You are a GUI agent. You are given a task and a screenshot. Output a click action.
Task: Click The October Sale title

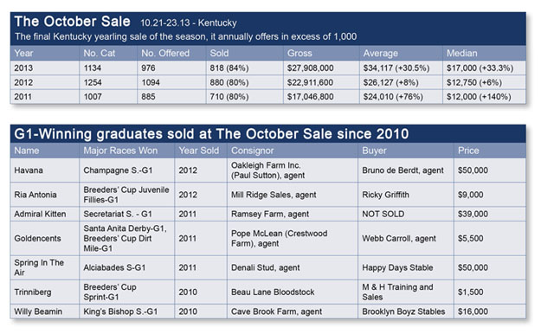[x=72, y=22]
